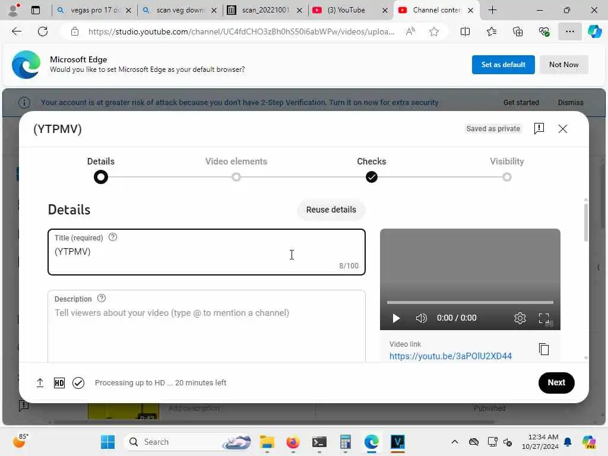Switch to the scan veg down tab
The width and height of the screenshot is (608, 456).
point(179,10)
